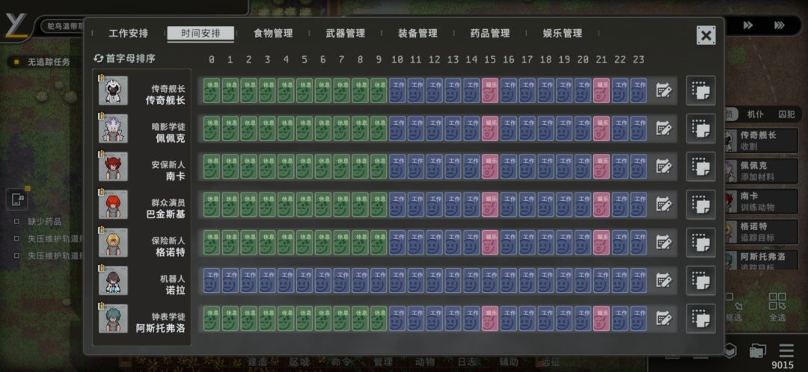Close the schedule panel with X
Screen dimensions: 808x372
(x=706, y=36)
